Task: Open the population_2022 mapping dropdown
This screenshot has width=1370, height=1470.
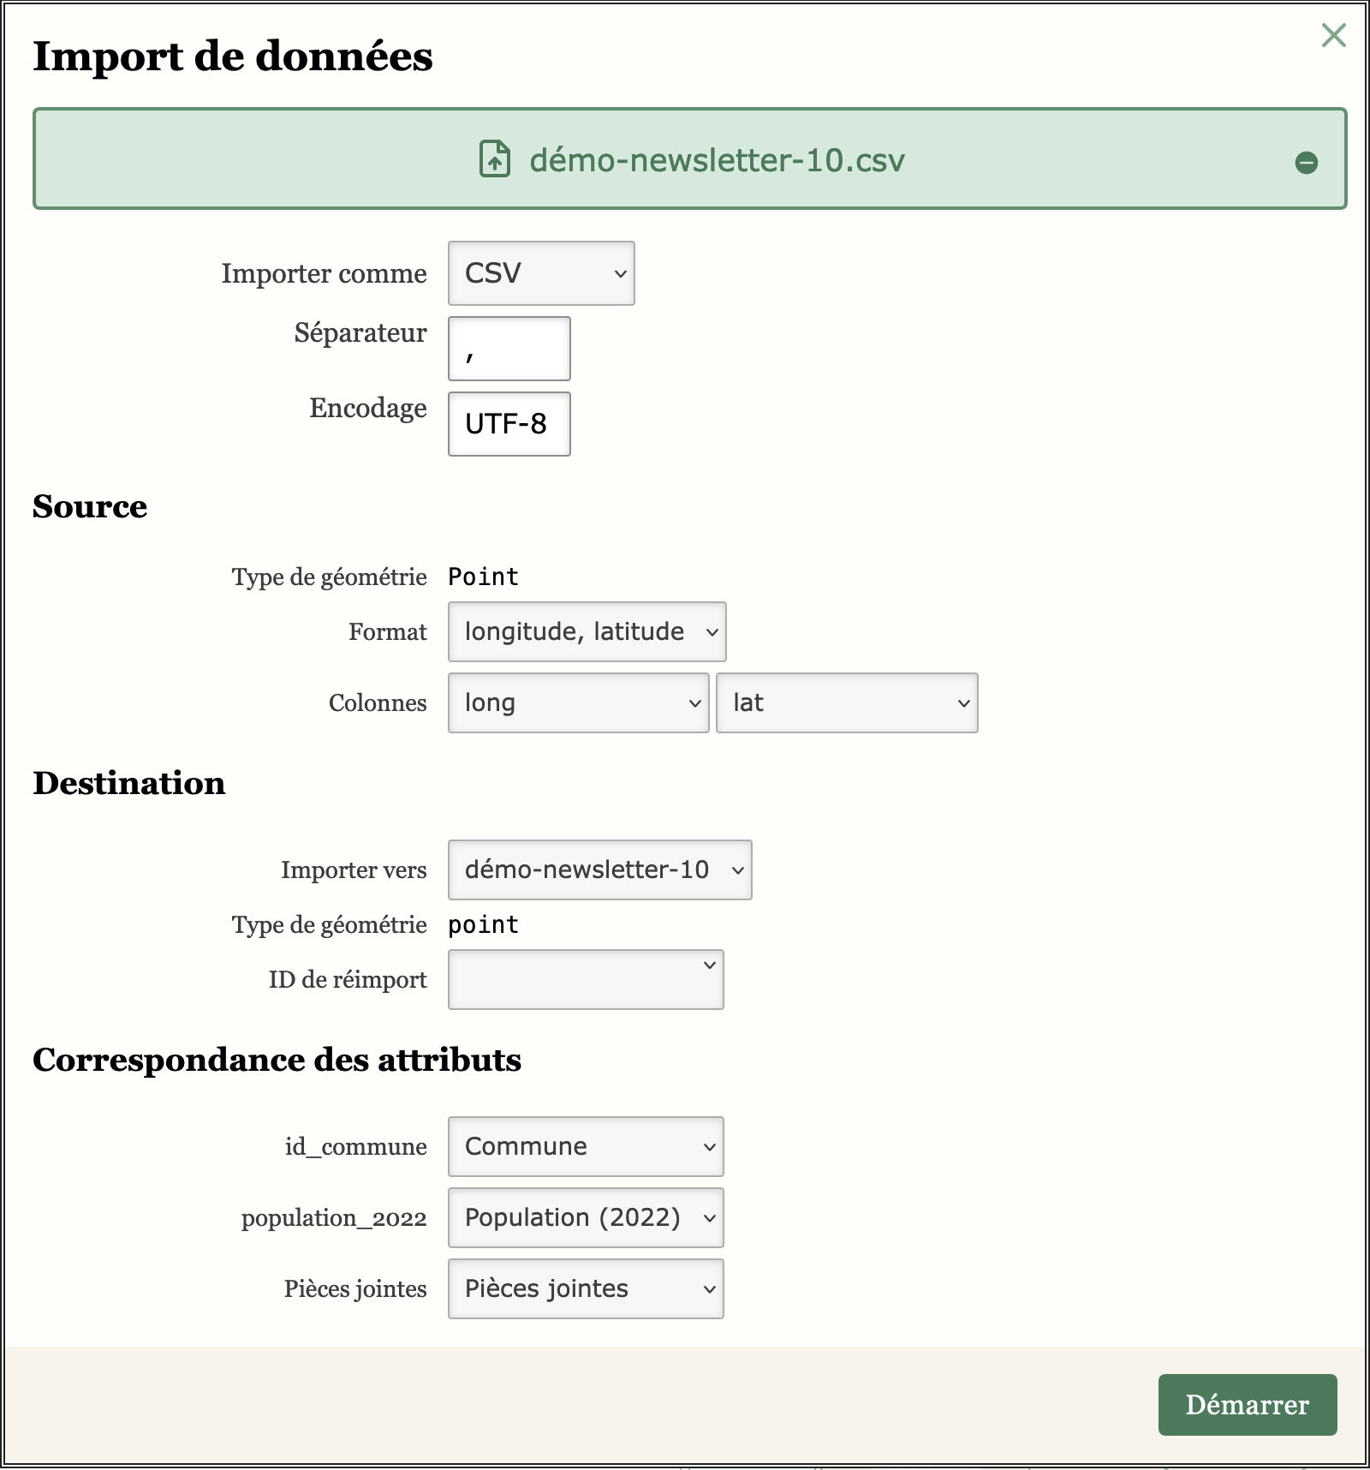Action: (x=585, y=1217)
